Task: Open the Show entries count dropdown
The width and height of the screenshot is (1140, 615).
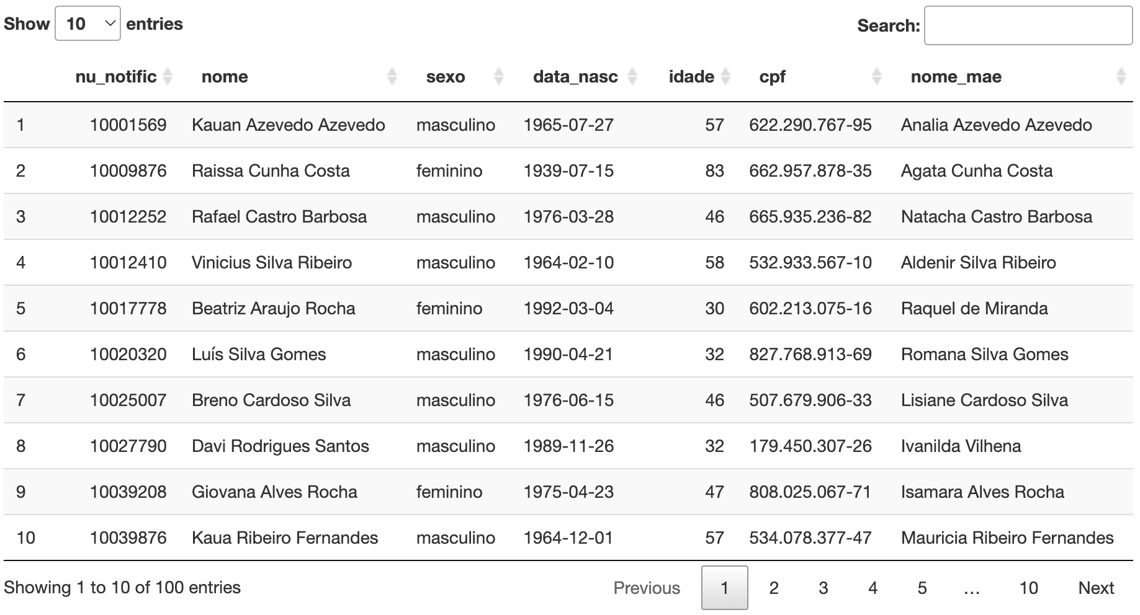Action: pyautogui.click(x=88, y=24)
